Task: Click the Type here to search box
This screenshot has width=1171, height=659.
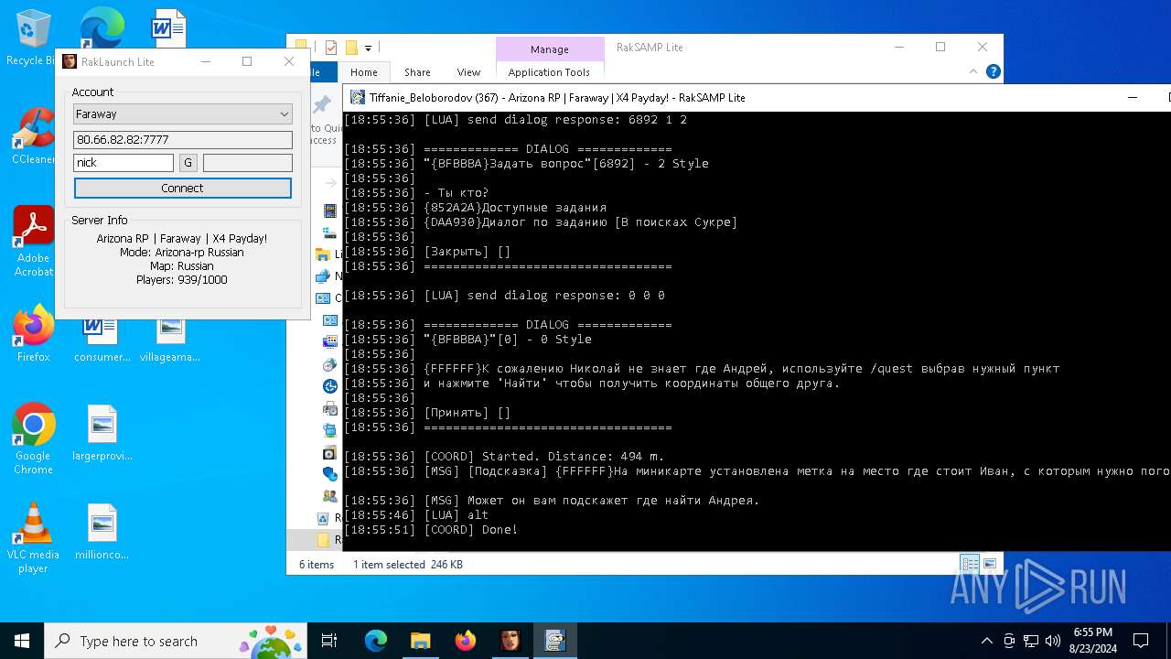Action: coord(176,641)
